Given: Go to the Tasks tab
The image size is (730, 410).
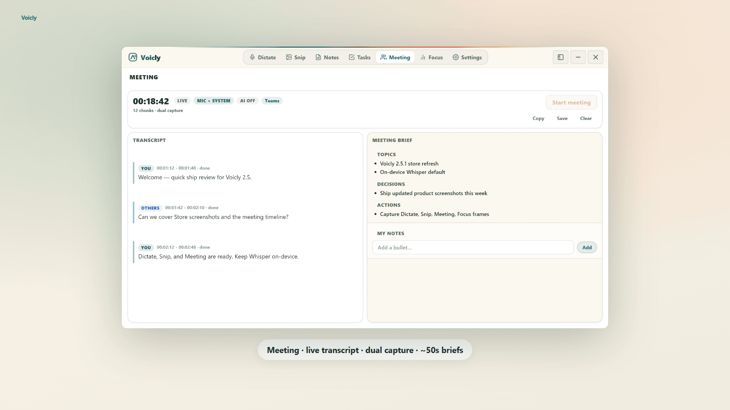Looking at the screenshot, I should click(360, 57).
